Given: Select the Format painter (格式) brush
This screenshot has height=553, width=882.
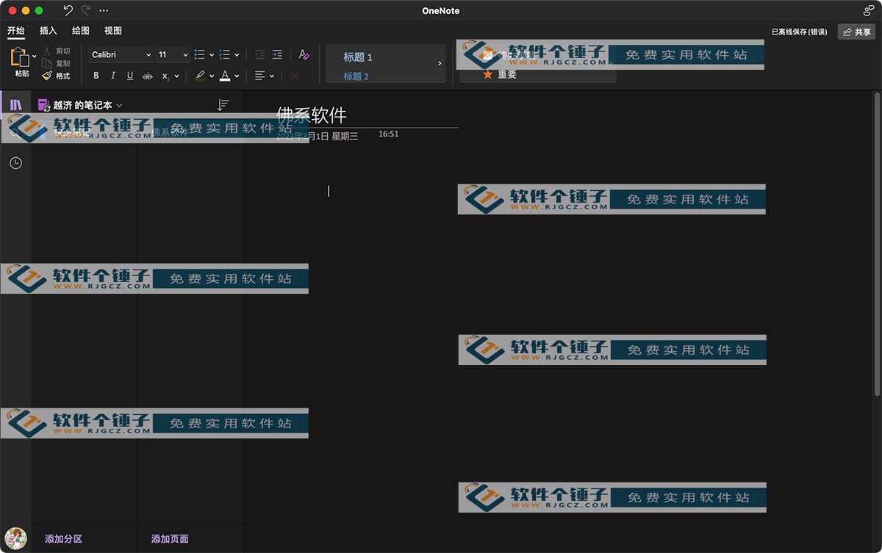Looking at the screenshot, I should pyautogui.click(x=56, y=76).
